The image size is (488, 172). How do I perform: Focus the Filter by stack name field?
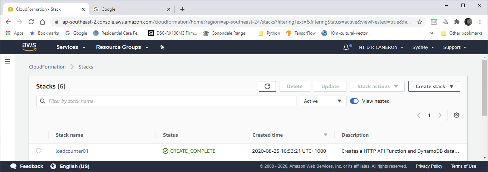tap(166, 101)
